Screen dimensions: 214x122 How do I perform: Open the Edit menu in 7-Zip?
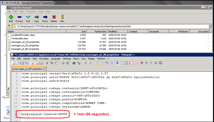point(15,12)
